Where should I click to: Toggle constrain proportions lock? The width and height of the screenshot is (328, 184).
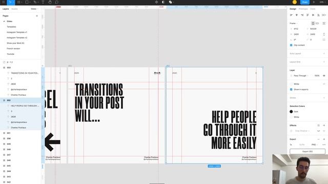point(324,34)
